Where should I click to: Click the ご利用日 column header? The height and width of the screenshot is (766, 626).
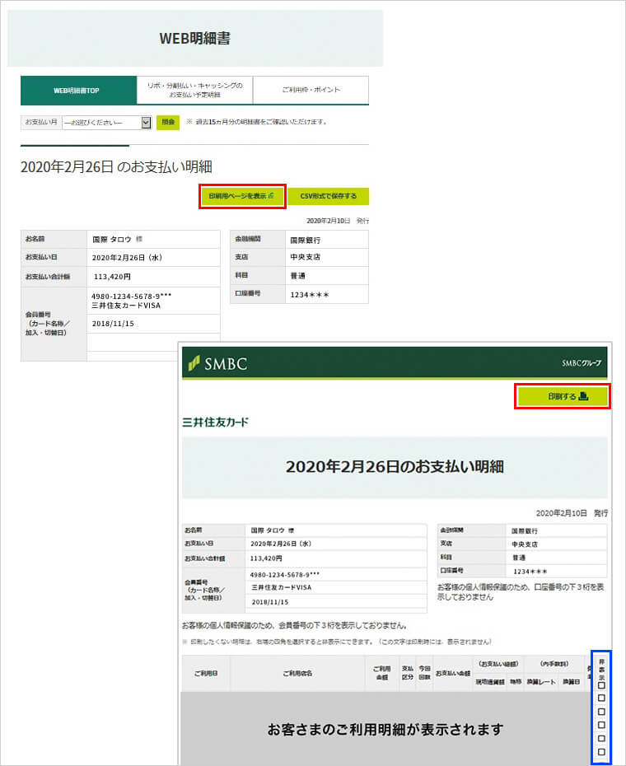tap(206, 674)
